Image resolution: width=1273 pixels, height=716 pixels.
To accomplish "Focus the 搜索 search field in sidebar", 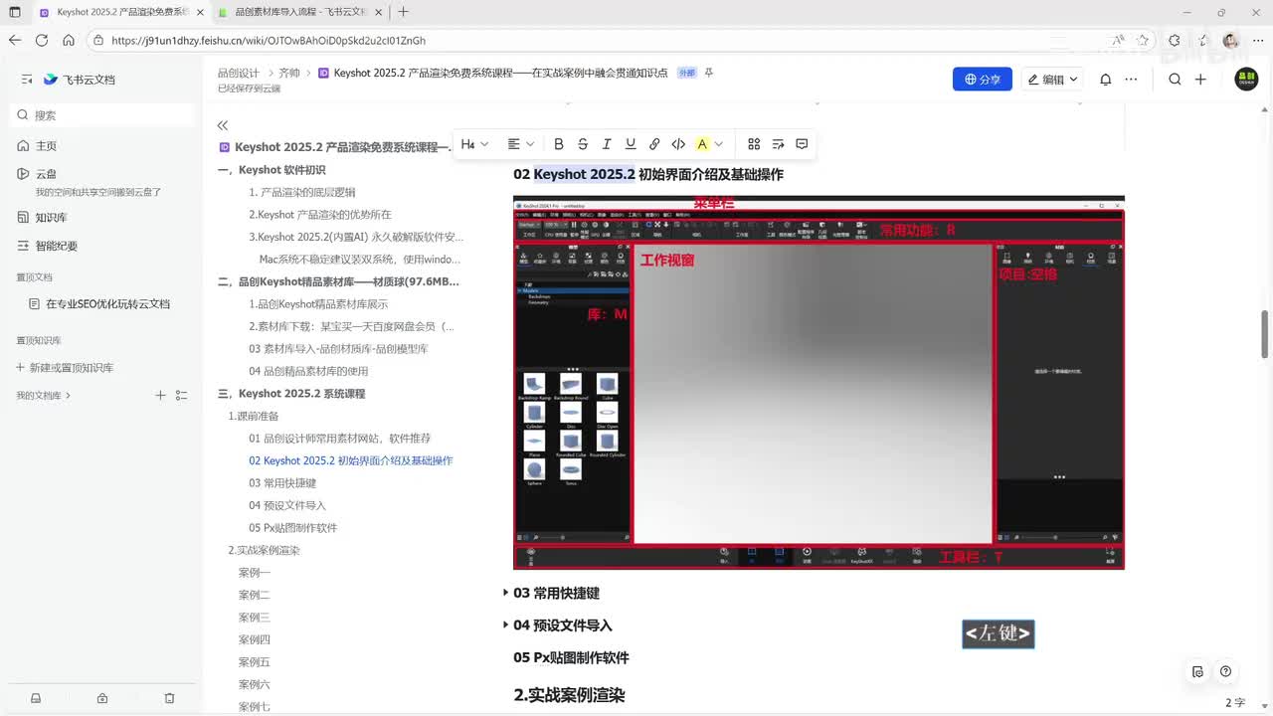I will [x=103, y=115].
